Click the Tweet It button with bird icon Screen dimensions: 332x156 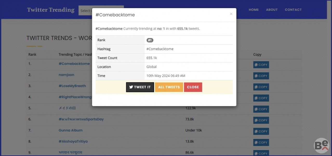(140, 87)
